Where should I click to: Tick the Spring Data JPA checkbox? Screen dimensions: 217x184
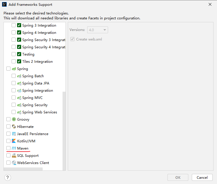coord(14,83)
